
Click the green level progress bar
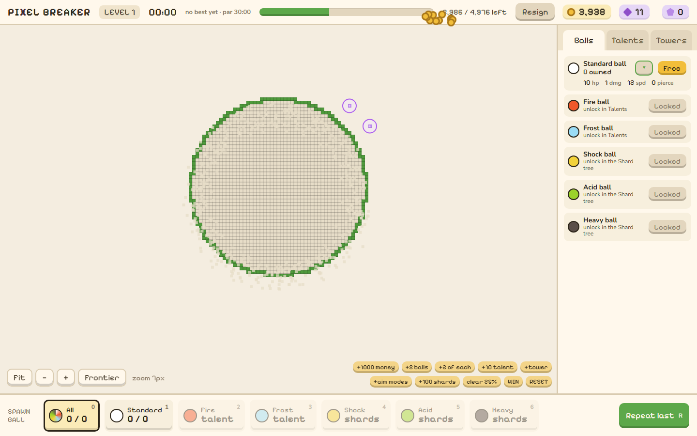[x=347, y=12]
